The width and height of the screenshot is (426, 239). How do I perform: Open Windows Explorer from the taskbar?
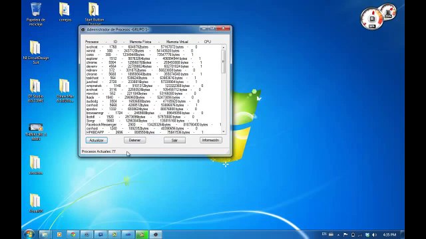(45, 234)
